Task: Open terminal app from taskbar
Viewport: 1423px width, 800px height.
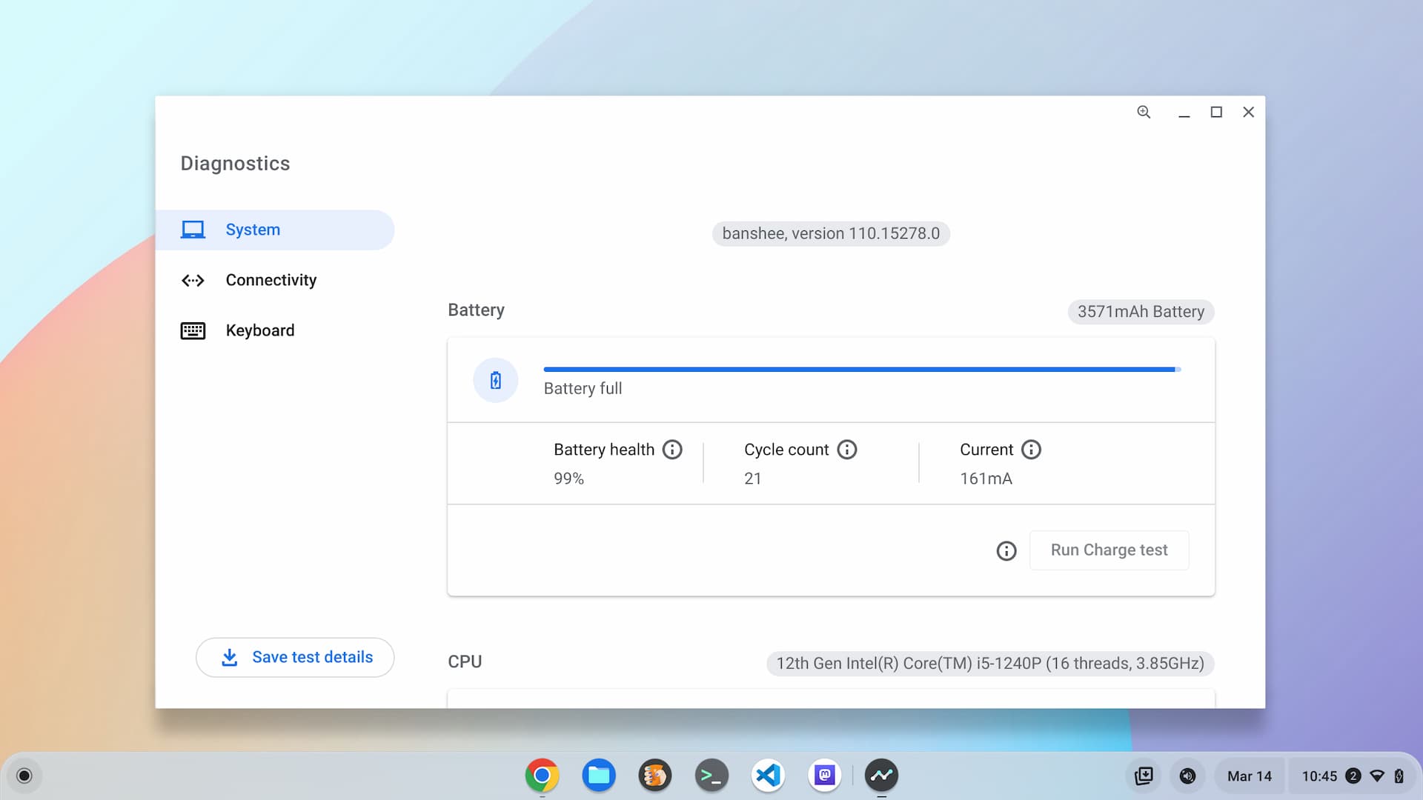Action: click(711, 776)
